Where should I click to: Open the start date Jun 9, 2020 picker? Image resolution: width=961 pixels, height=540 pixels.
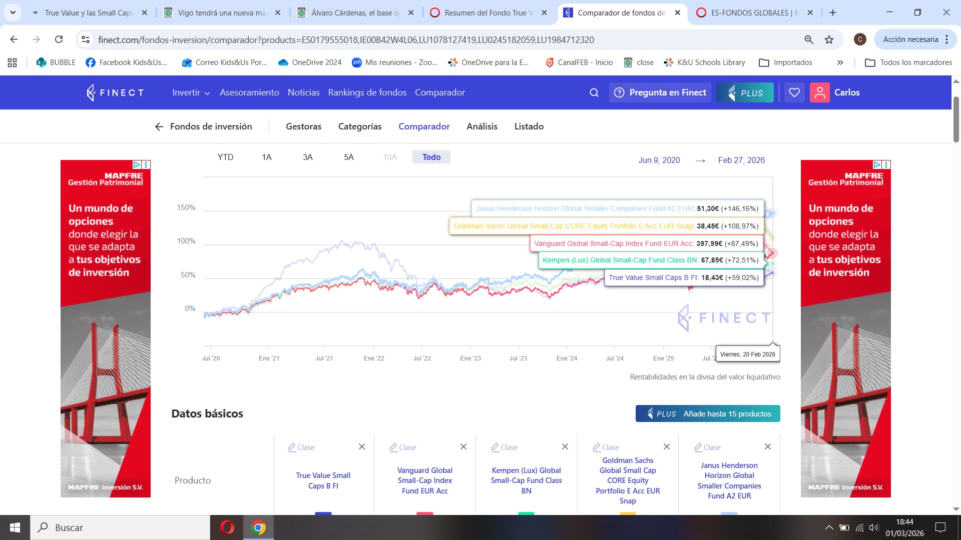659,160
